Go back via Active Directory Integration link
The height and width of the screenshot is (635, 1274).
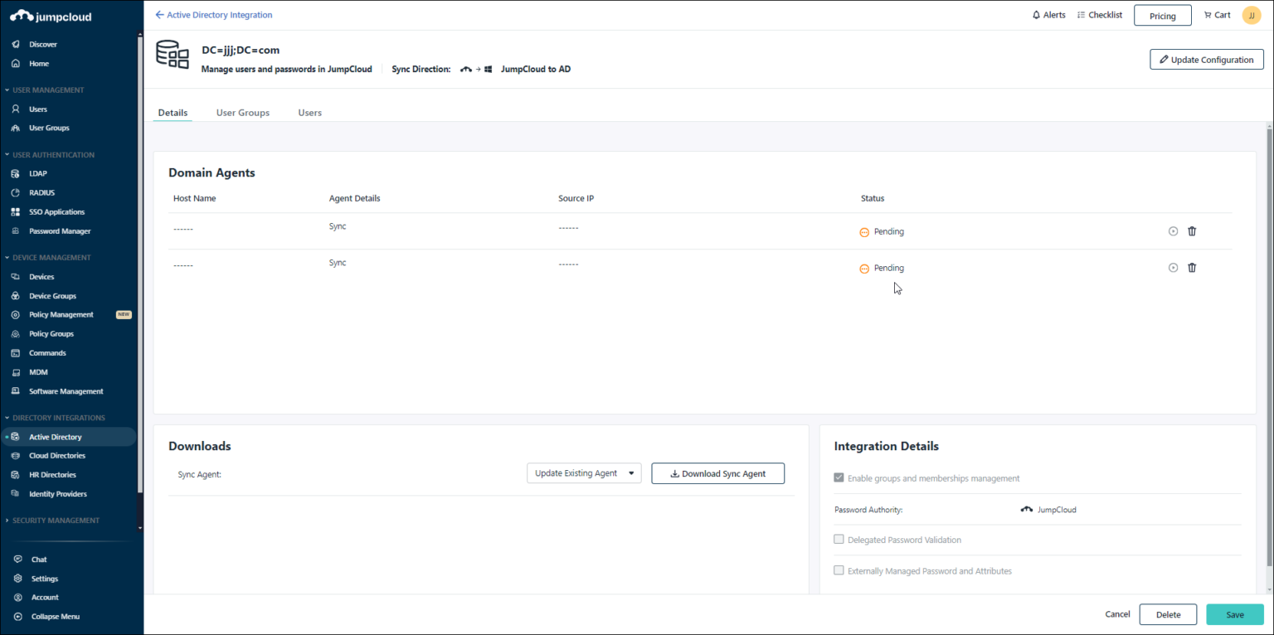(213, 14)
